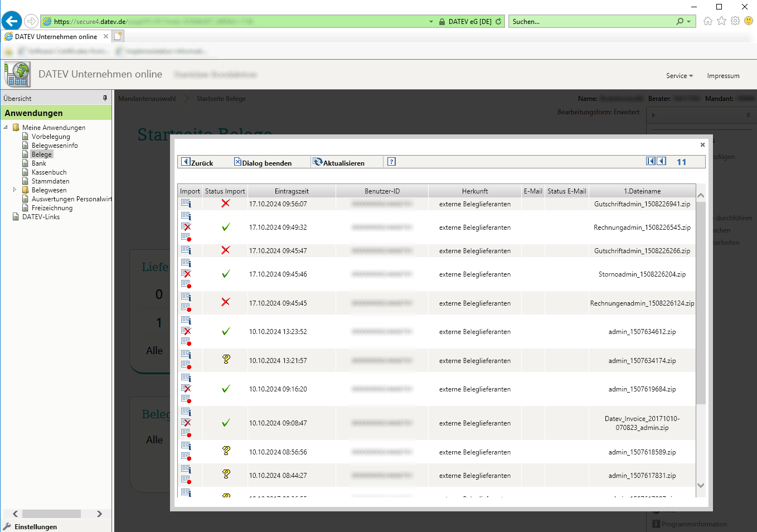Sort by the Herkunft column header
The width and height of the screenshot is (757, 532).
(x=475, y=191)
